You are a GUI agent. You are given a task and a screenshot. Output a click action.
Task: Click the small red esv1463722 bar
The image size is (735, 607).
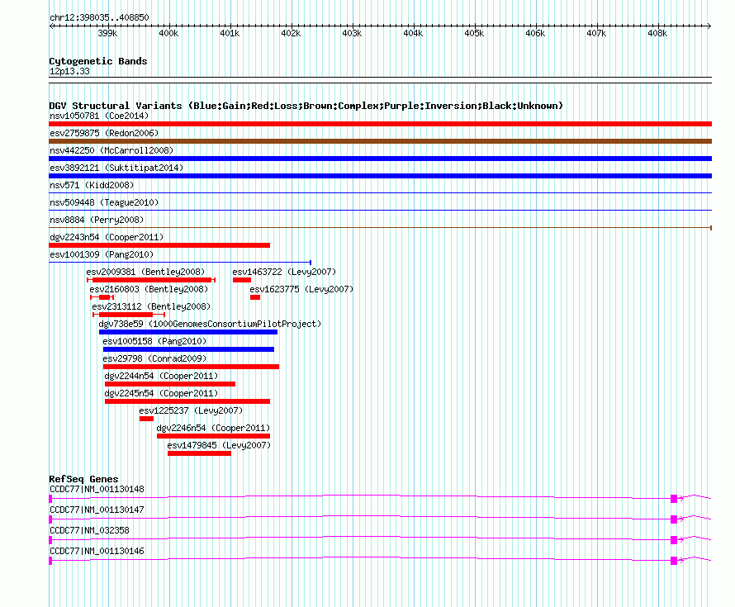click(242, 280)
